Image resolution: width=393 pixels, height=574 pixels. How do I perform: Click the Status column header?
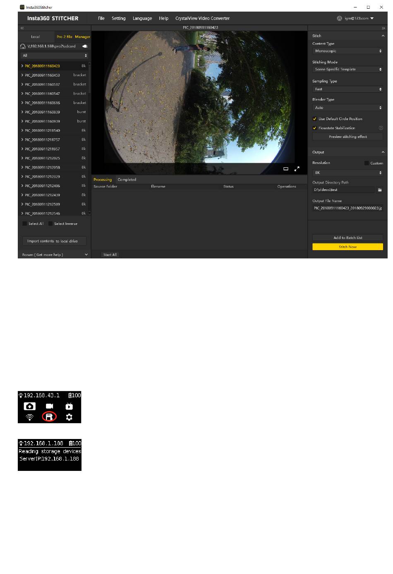pyautogui.click(x=228, y=187)
